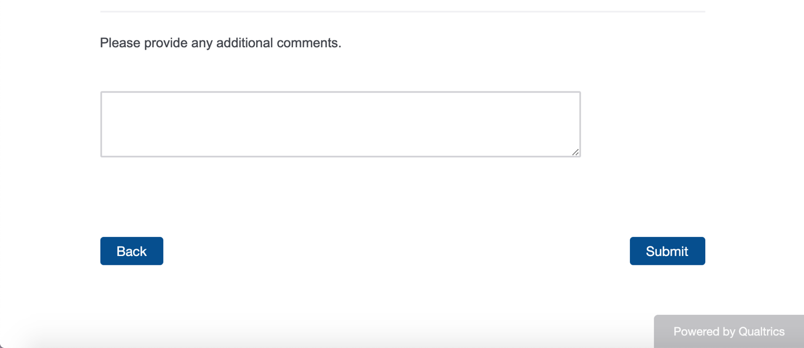The image size is (804, 348).
Task: Click the text area resize handle
Action: click(x=575, y=152)
